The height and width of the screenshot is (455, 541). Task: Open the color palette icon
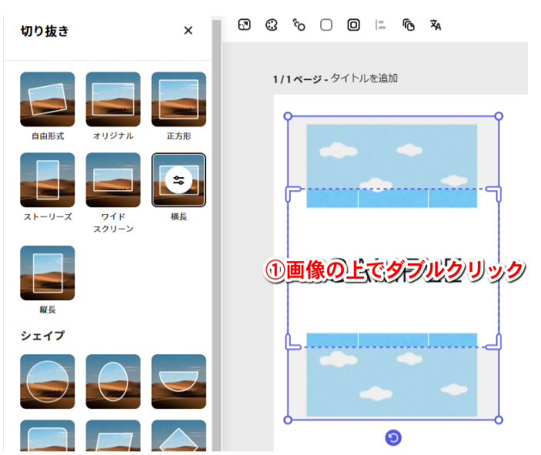pyautogui.click(x=271, y=25)
